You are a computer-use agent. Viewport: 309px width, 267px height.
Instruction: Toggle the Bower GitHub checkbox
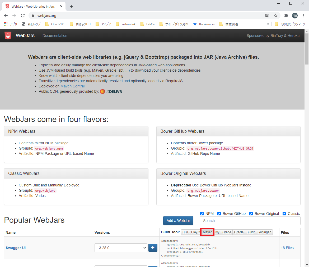(219, 214)
